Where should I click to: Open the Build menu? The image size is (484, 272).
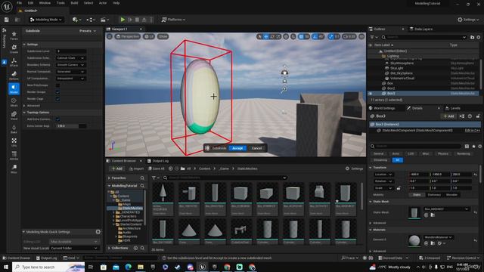click(x=74, y=3)
